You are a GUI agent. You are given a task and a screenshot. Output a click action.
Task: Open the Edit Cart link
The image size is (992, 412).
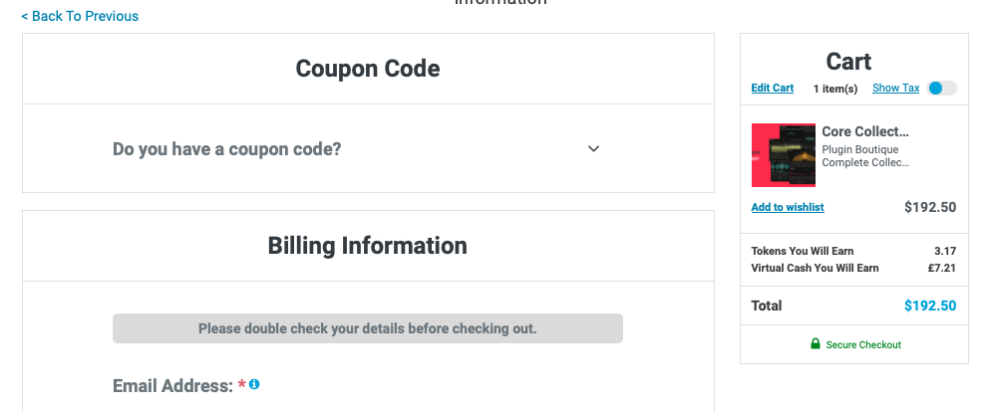[772, 88]
